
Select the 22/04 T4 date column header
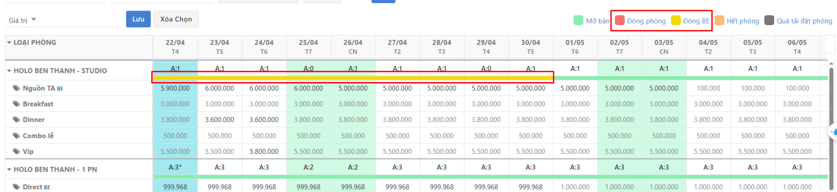click(x=175, y=47)
